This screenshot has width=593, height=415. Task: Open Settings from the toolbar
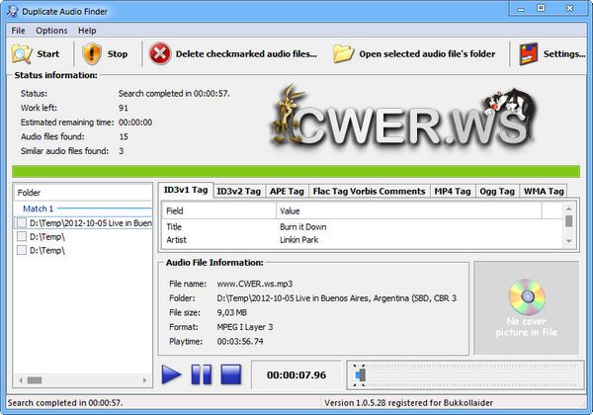pos(529,53)
